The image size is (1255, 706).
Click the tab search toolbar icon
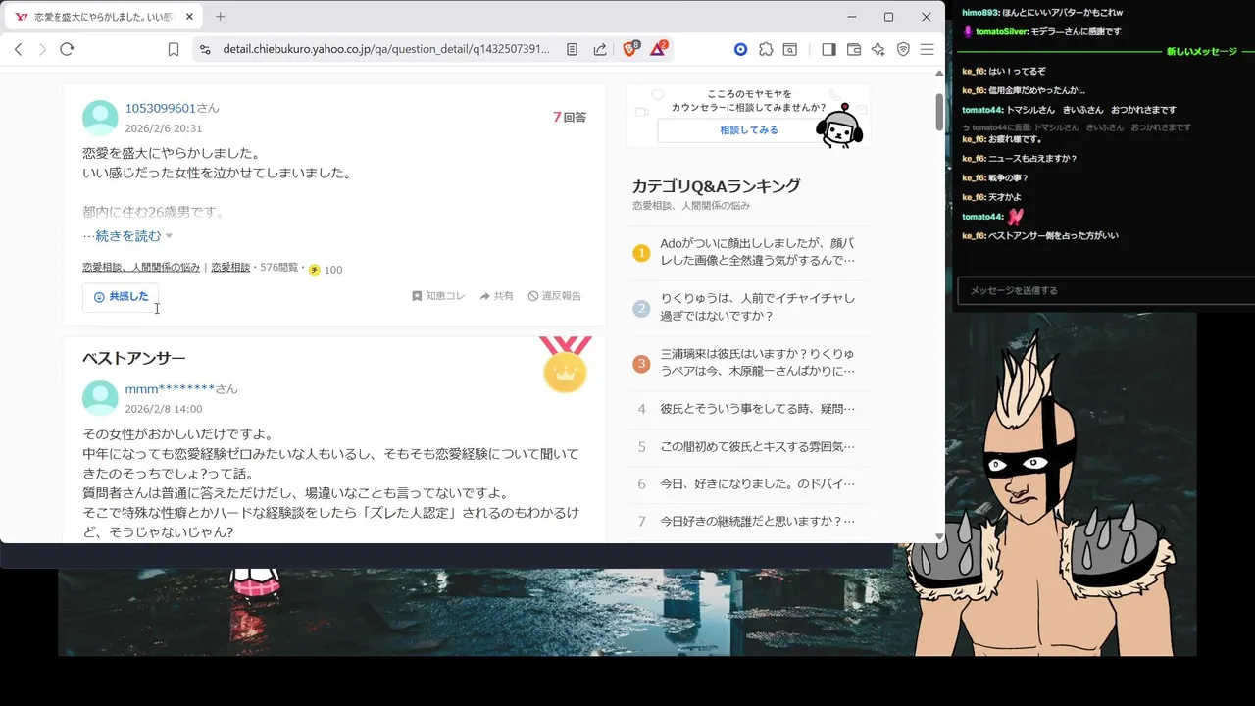pyautogui.click(x=789, y=49)
